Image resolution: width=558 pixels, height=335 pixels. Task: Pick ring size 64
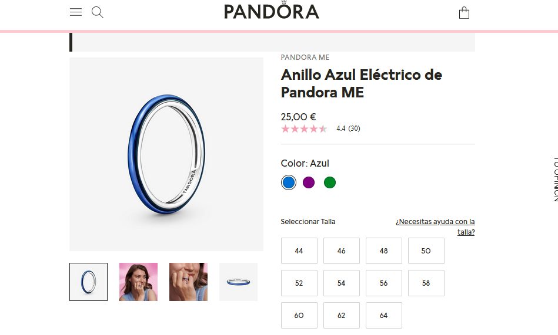[383, 316]
